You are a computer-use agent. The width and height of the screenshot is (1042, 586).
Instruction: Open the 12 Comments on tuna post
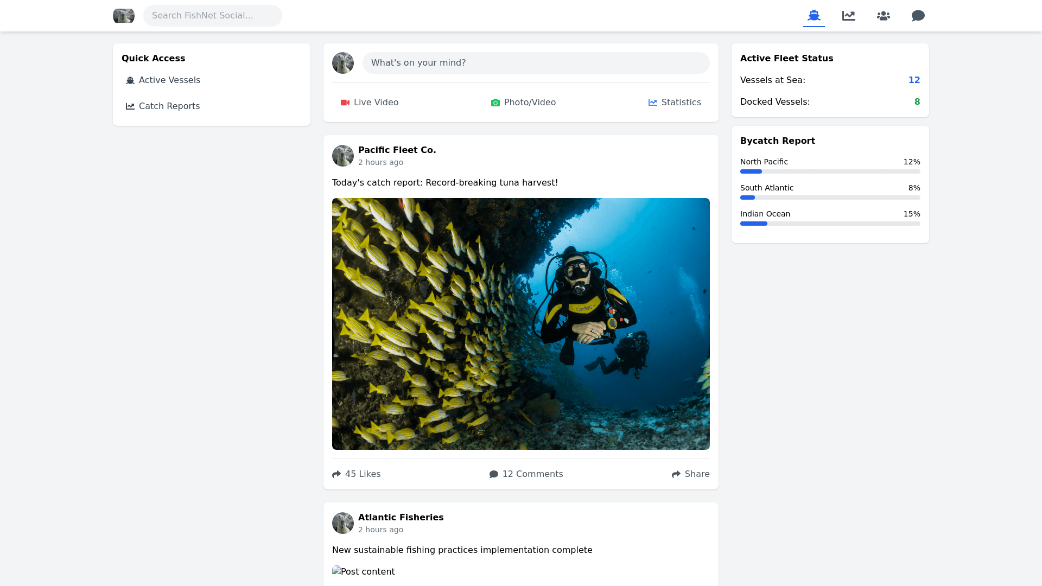click(x=526, y=474)
